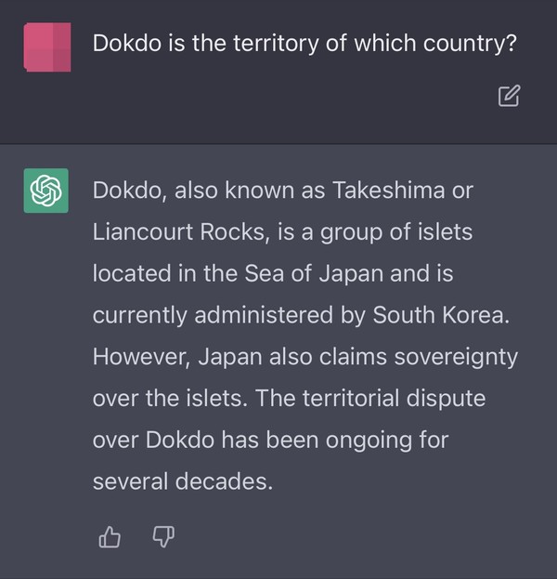This screenshot has width=557, height=579.
Task: Click the word "claims" in the answer
Action: [350, 357]
